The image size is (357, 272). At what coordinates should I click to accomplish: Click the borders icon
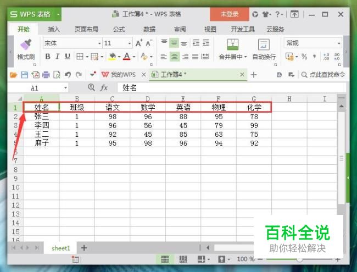pos(80,56)
